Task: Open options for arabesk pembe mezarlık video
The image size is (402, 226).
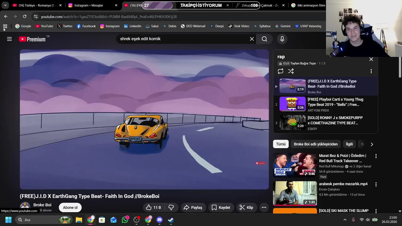Action: click(376, 184)
